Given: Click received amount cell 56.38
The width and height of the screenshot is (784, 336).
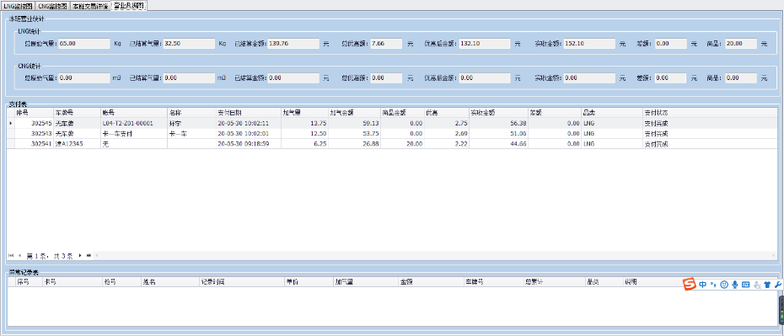Looking at the screenshot, I should (x=498, y=123).
